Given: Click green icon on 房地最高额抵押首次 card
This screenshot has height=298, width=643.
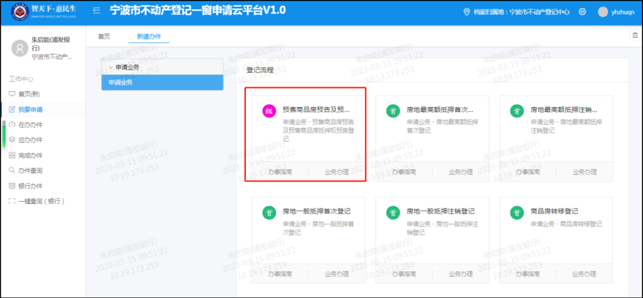Looking at the screenshot, I should [x=394, y=111].
